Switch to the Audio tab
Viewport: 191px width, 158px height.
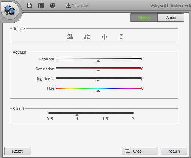click(x=171, y=18)
